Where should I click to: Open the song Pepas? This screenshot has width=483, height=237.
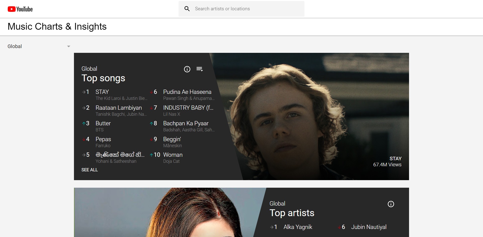coord(103,139)
